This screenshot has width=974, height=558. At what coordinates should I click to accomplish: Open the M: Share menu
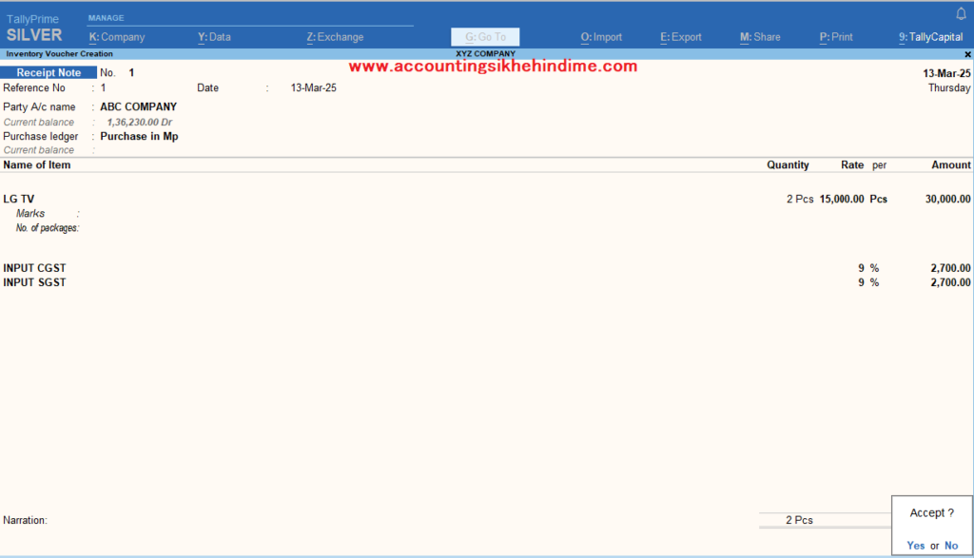tap(760, 37)
